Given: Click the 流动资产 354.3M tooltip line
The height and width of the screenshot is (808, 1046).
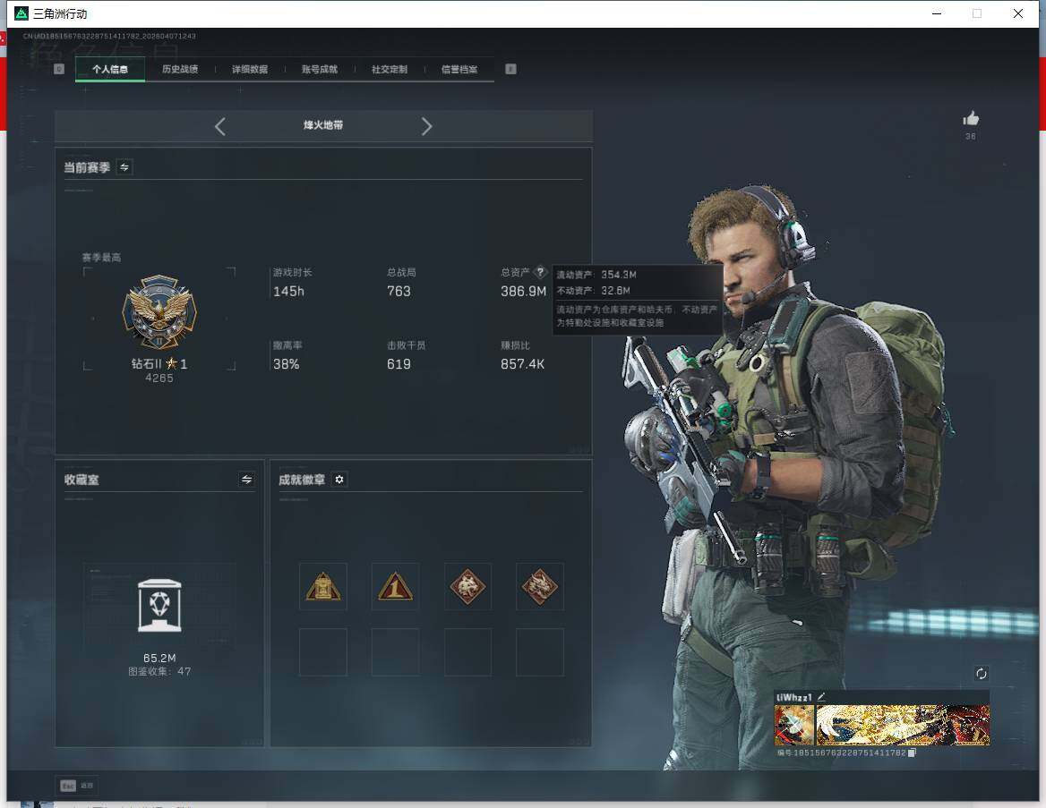Looking at the screenshot, I should 596,275.
